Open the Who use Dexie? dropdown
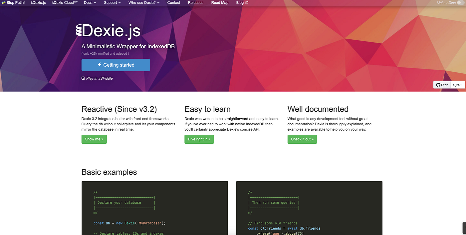Screen dimensions: 466x235 click(x=144, y=3)
